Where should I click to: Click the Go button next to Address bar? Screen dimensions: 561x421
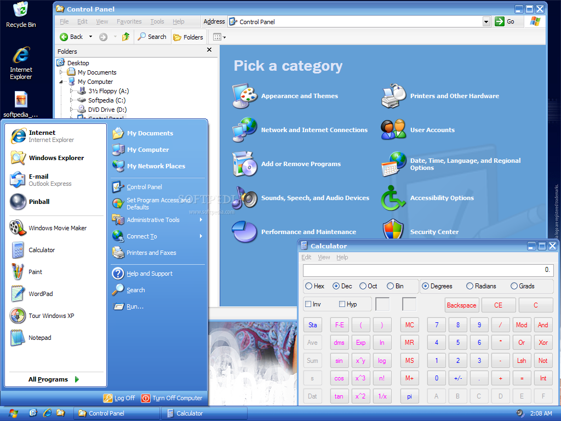pos(505,21)
